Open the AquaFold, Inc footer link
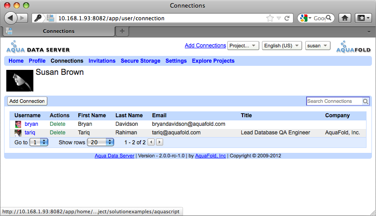This screenshot has height=216, width=376. coord(210,156)
